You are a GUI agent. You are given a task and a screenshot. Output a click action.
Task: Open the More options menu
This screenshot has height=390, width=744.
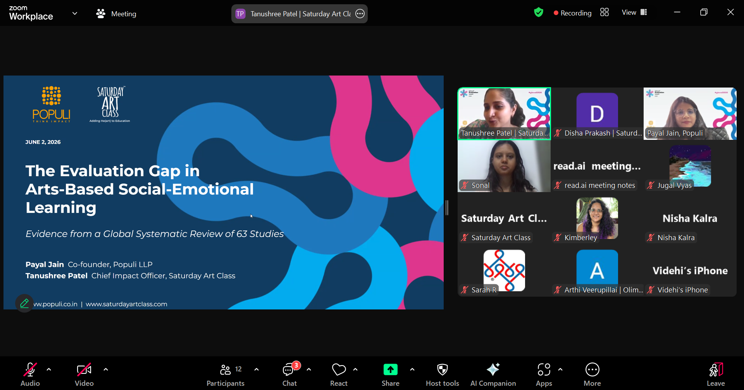pyautogui.click(x=592, y=375)
